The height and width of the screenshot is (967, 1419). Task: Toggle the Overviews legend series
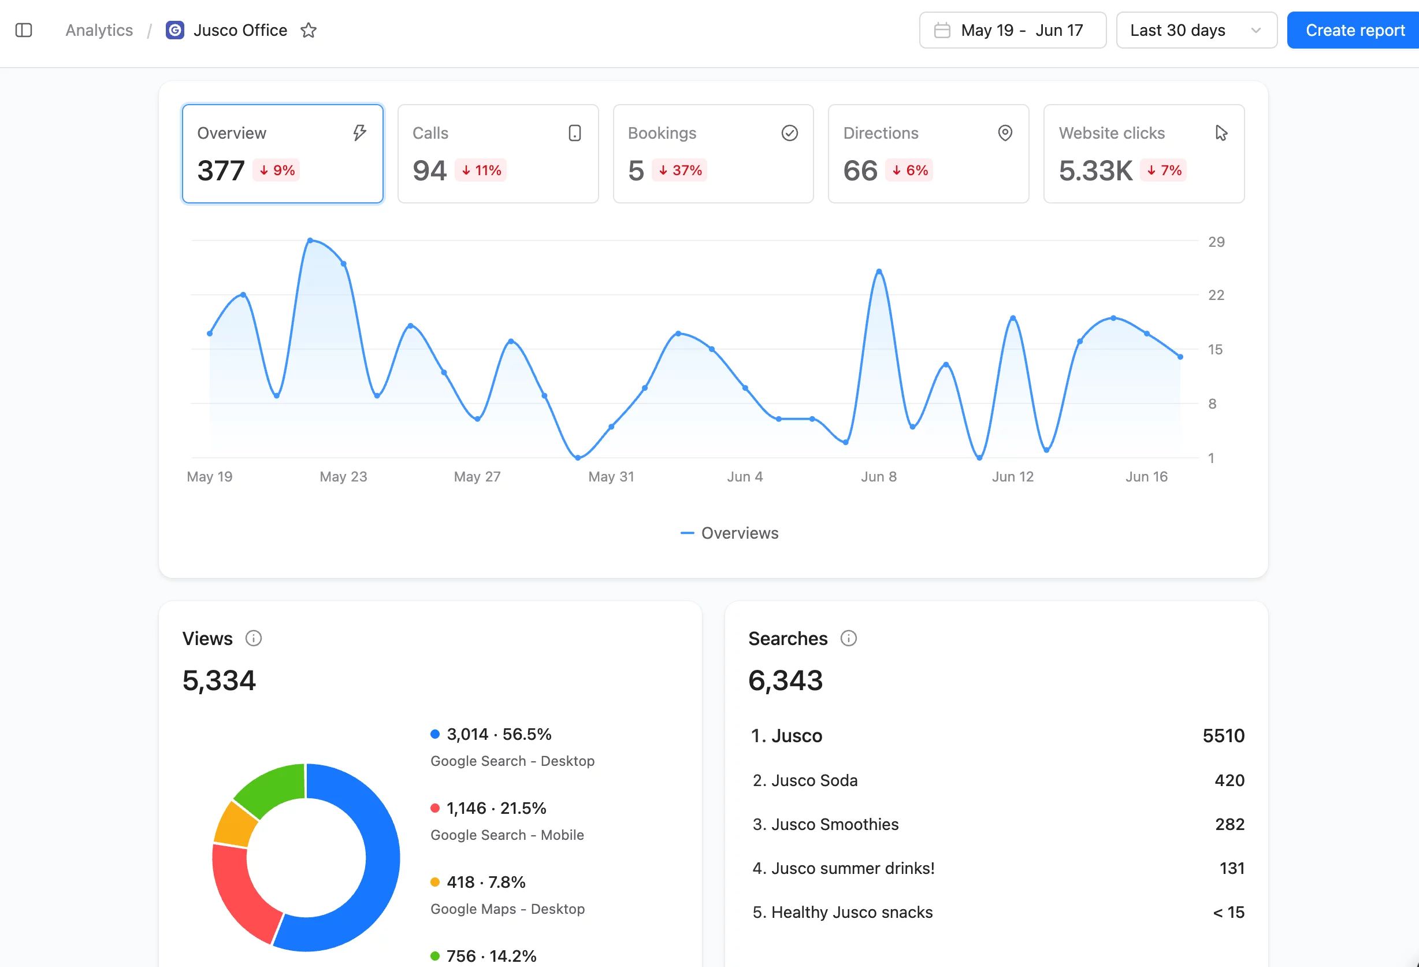tap(730, 533)
